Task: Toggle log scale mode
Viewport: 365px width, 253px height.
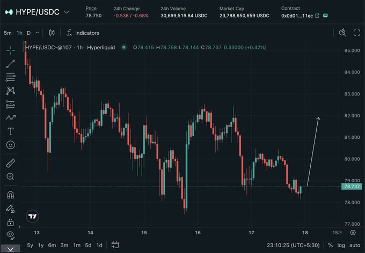Action: 341,245
